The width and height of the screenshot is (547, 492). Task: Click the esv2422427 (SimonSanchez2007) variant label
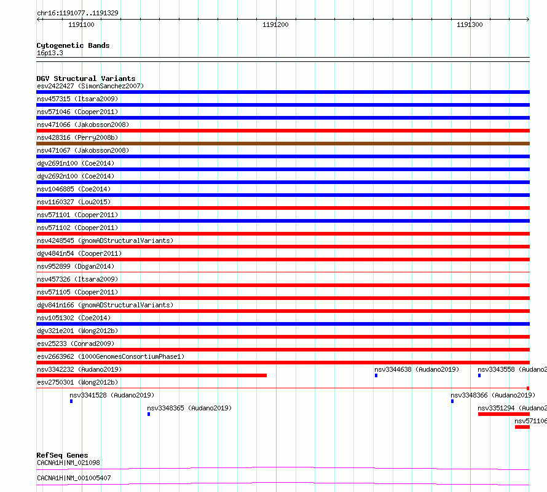[90, 86]
